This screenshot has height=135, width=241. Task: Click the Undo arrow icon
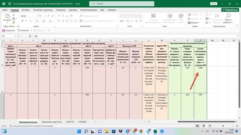pyautogui.click(x=18, y=30)
